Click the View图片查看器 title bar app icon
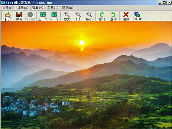 [3, 2]
